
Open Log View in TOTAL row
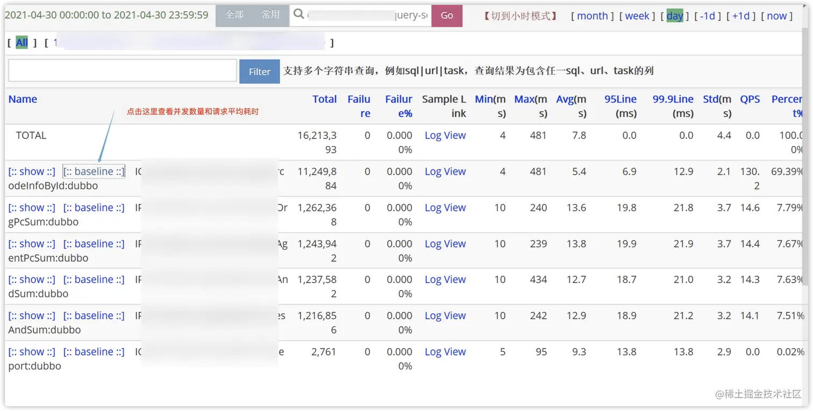pyautogui.click(x=445, y=136)
